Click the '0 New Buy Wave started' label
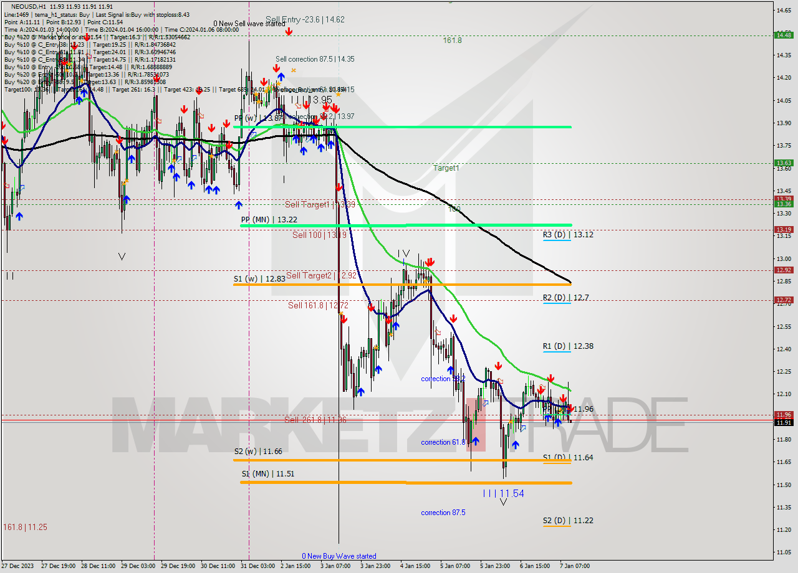 point(339,556)
